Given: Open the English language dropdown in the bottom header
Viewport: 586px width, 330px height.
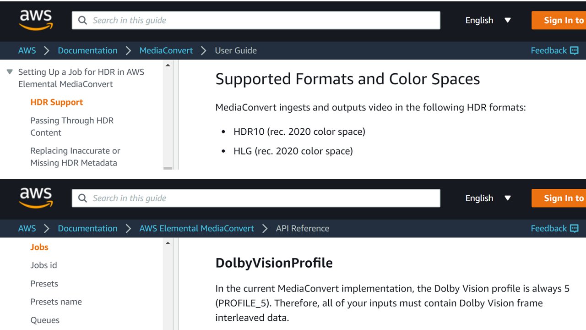Looking at the screenshot, I should (x=488, y=198).
